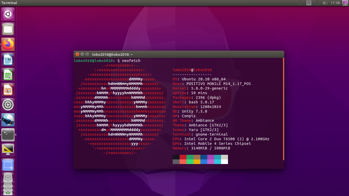Mute sound via the volume indicator
Image resolution: width=349 pixels, height=196 pixels.
pyautogui.click(x=325, y=3)
